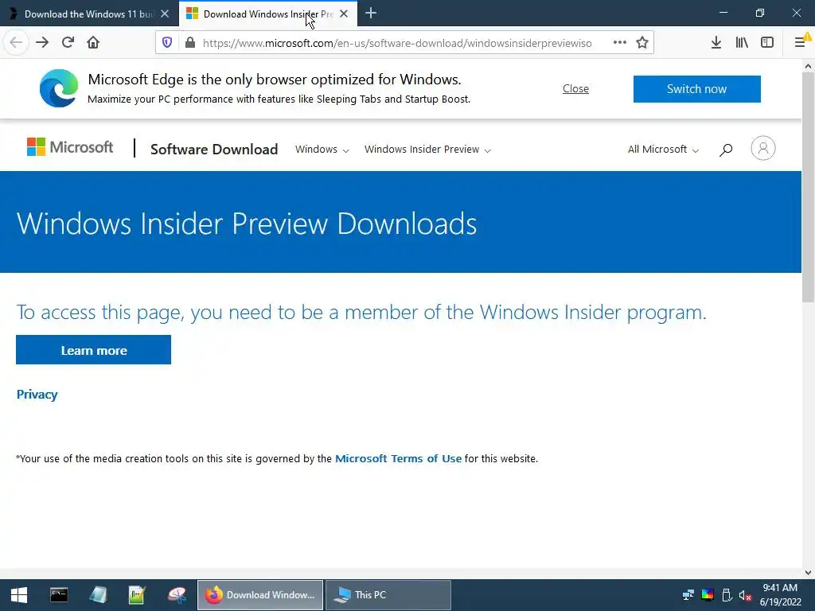This screenshot has height=611, width=815.
Task: Launch Command Prompt from the taskbar
Action: click(59, 595)
